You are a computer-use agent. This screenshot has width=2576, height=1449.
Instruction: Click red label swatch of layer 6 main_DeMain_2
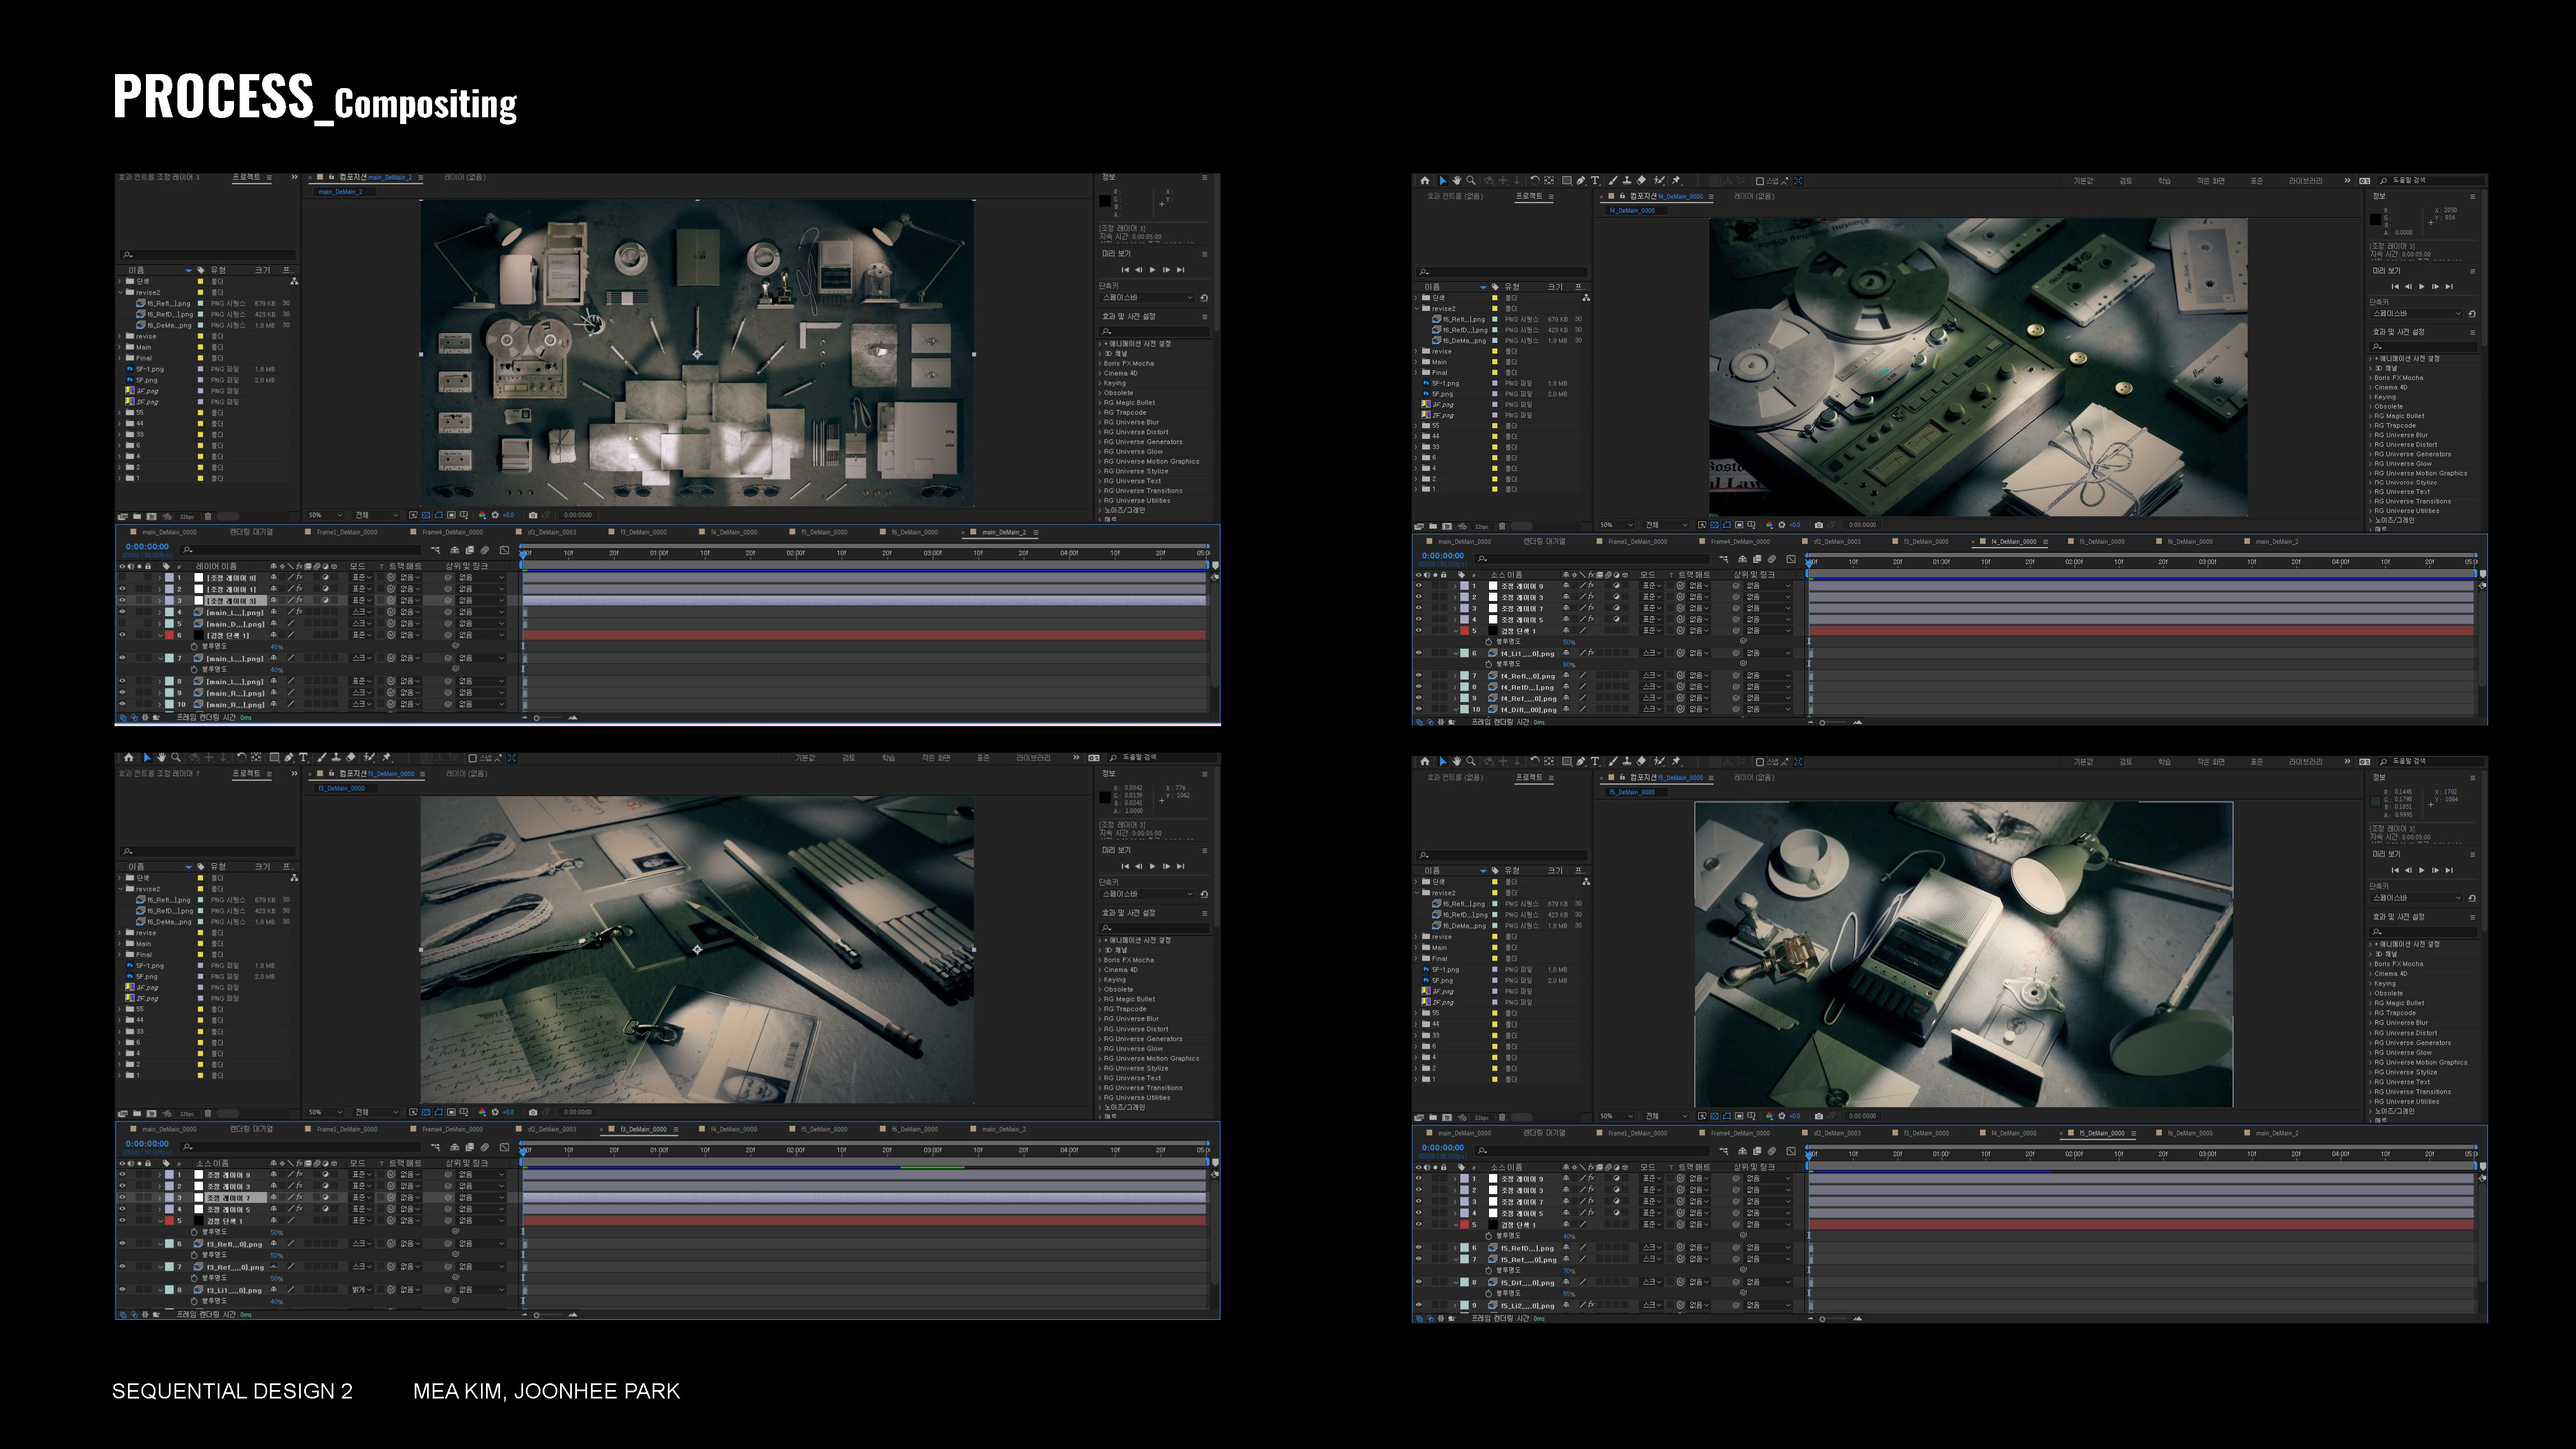click(170, 635)
